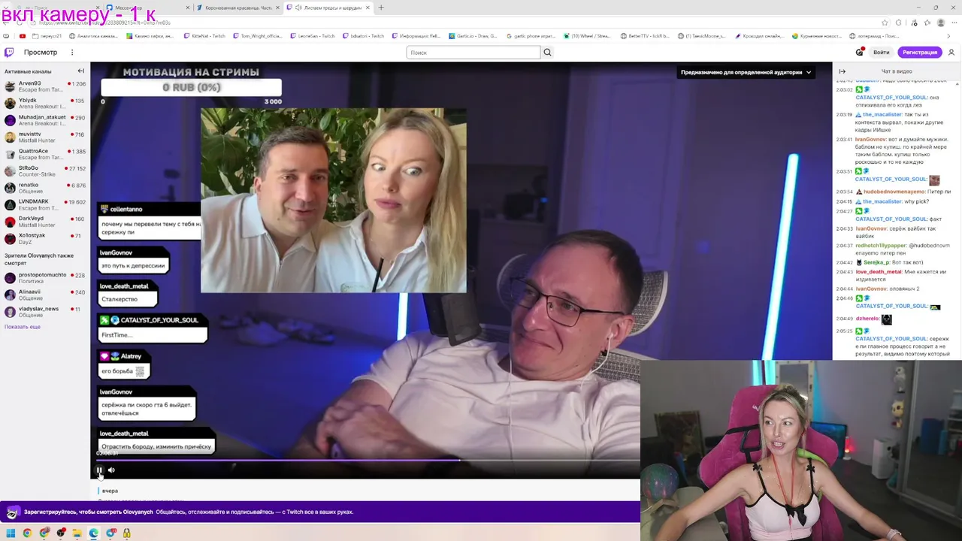The width and height of the screenshot is (962, 541).
Task: Open renatko channel in sidebar
Action: click(45, 188)
